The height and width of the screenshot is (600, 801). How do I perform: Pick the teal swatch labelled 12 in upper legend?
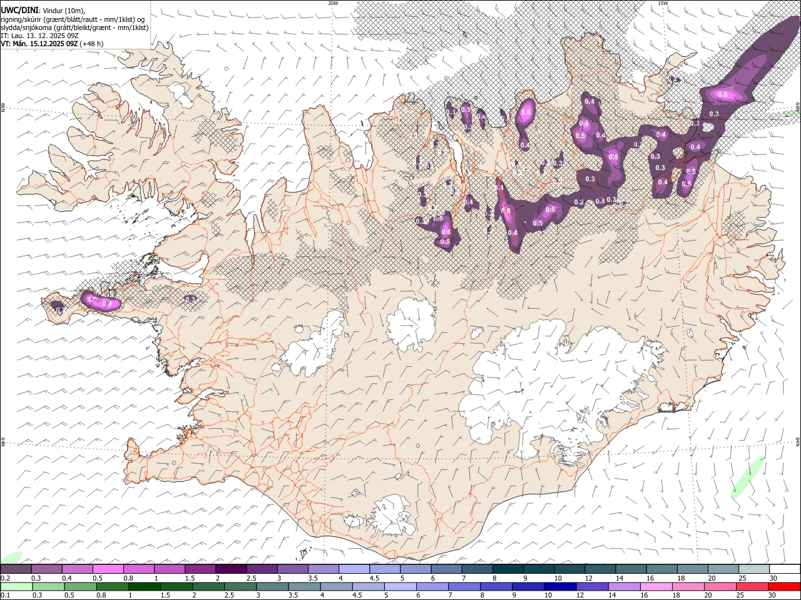pos(599,569)
